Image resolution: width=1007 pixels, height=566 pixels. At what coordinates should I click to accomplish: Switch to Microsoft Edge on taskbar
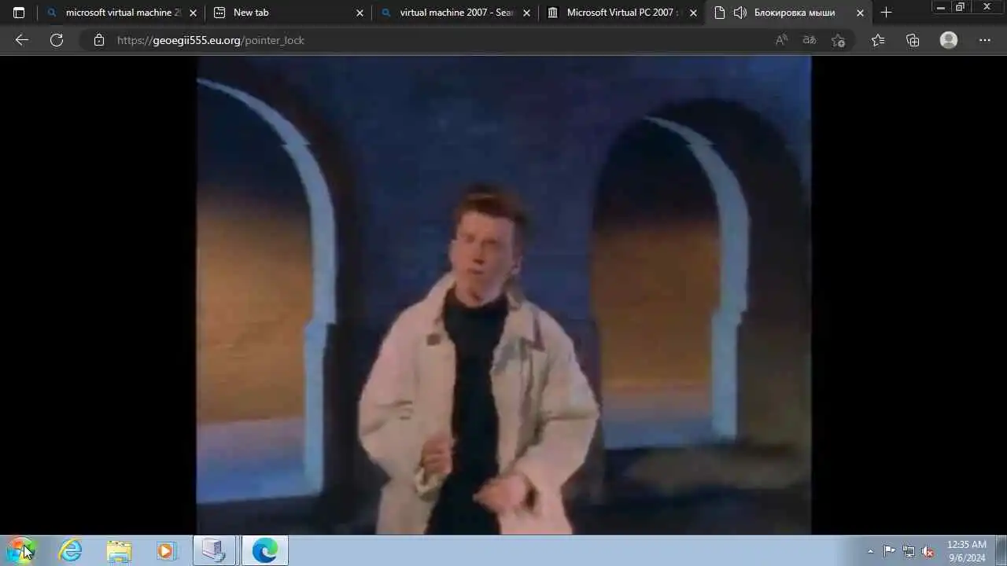pyautogui.click(x=264, y=550)
